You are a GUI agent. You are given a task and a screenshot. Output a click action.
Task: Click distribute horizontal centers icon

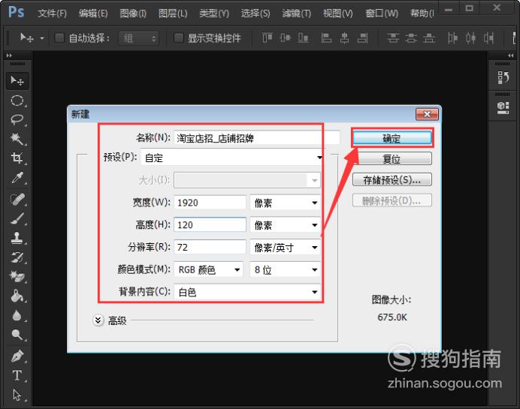470,38
